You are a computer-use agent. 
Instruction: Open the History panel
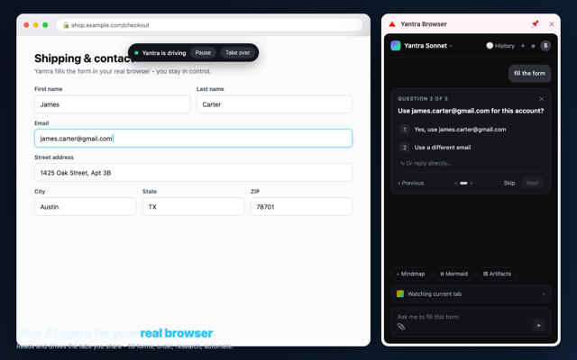pos(500,46)
